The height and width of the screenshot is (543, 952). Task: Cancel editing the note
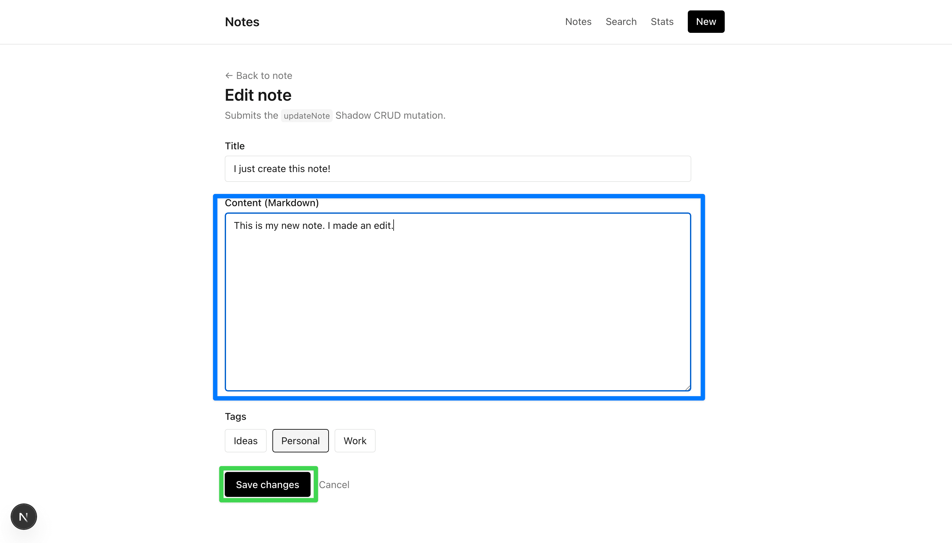[x=334, y=485]
